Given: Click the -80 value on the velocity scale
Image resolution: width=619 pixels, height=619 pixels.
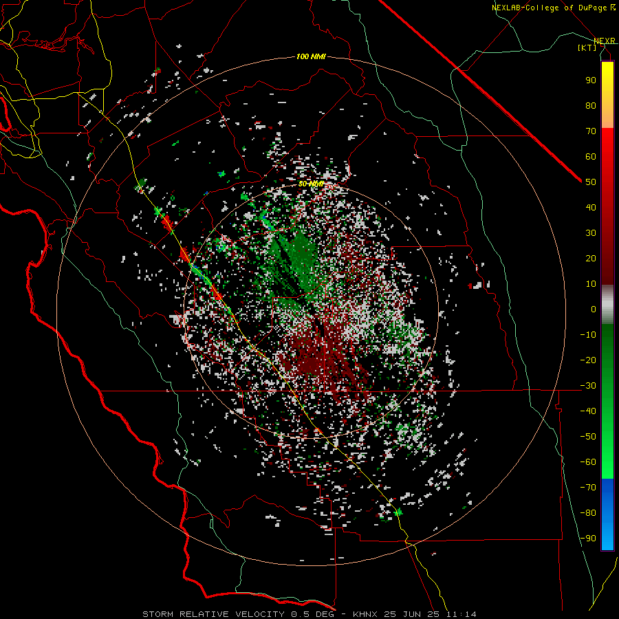Looking at the screenshot, I should point(588,513).
